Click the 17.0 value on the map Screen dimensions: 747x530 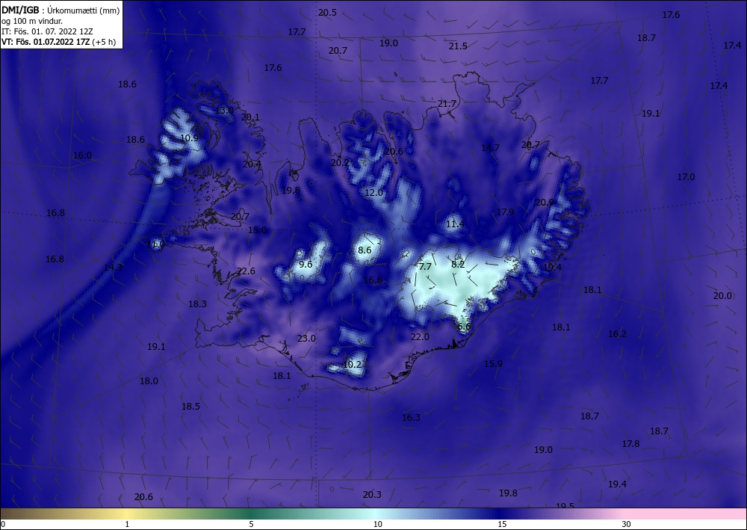(686, 177)
